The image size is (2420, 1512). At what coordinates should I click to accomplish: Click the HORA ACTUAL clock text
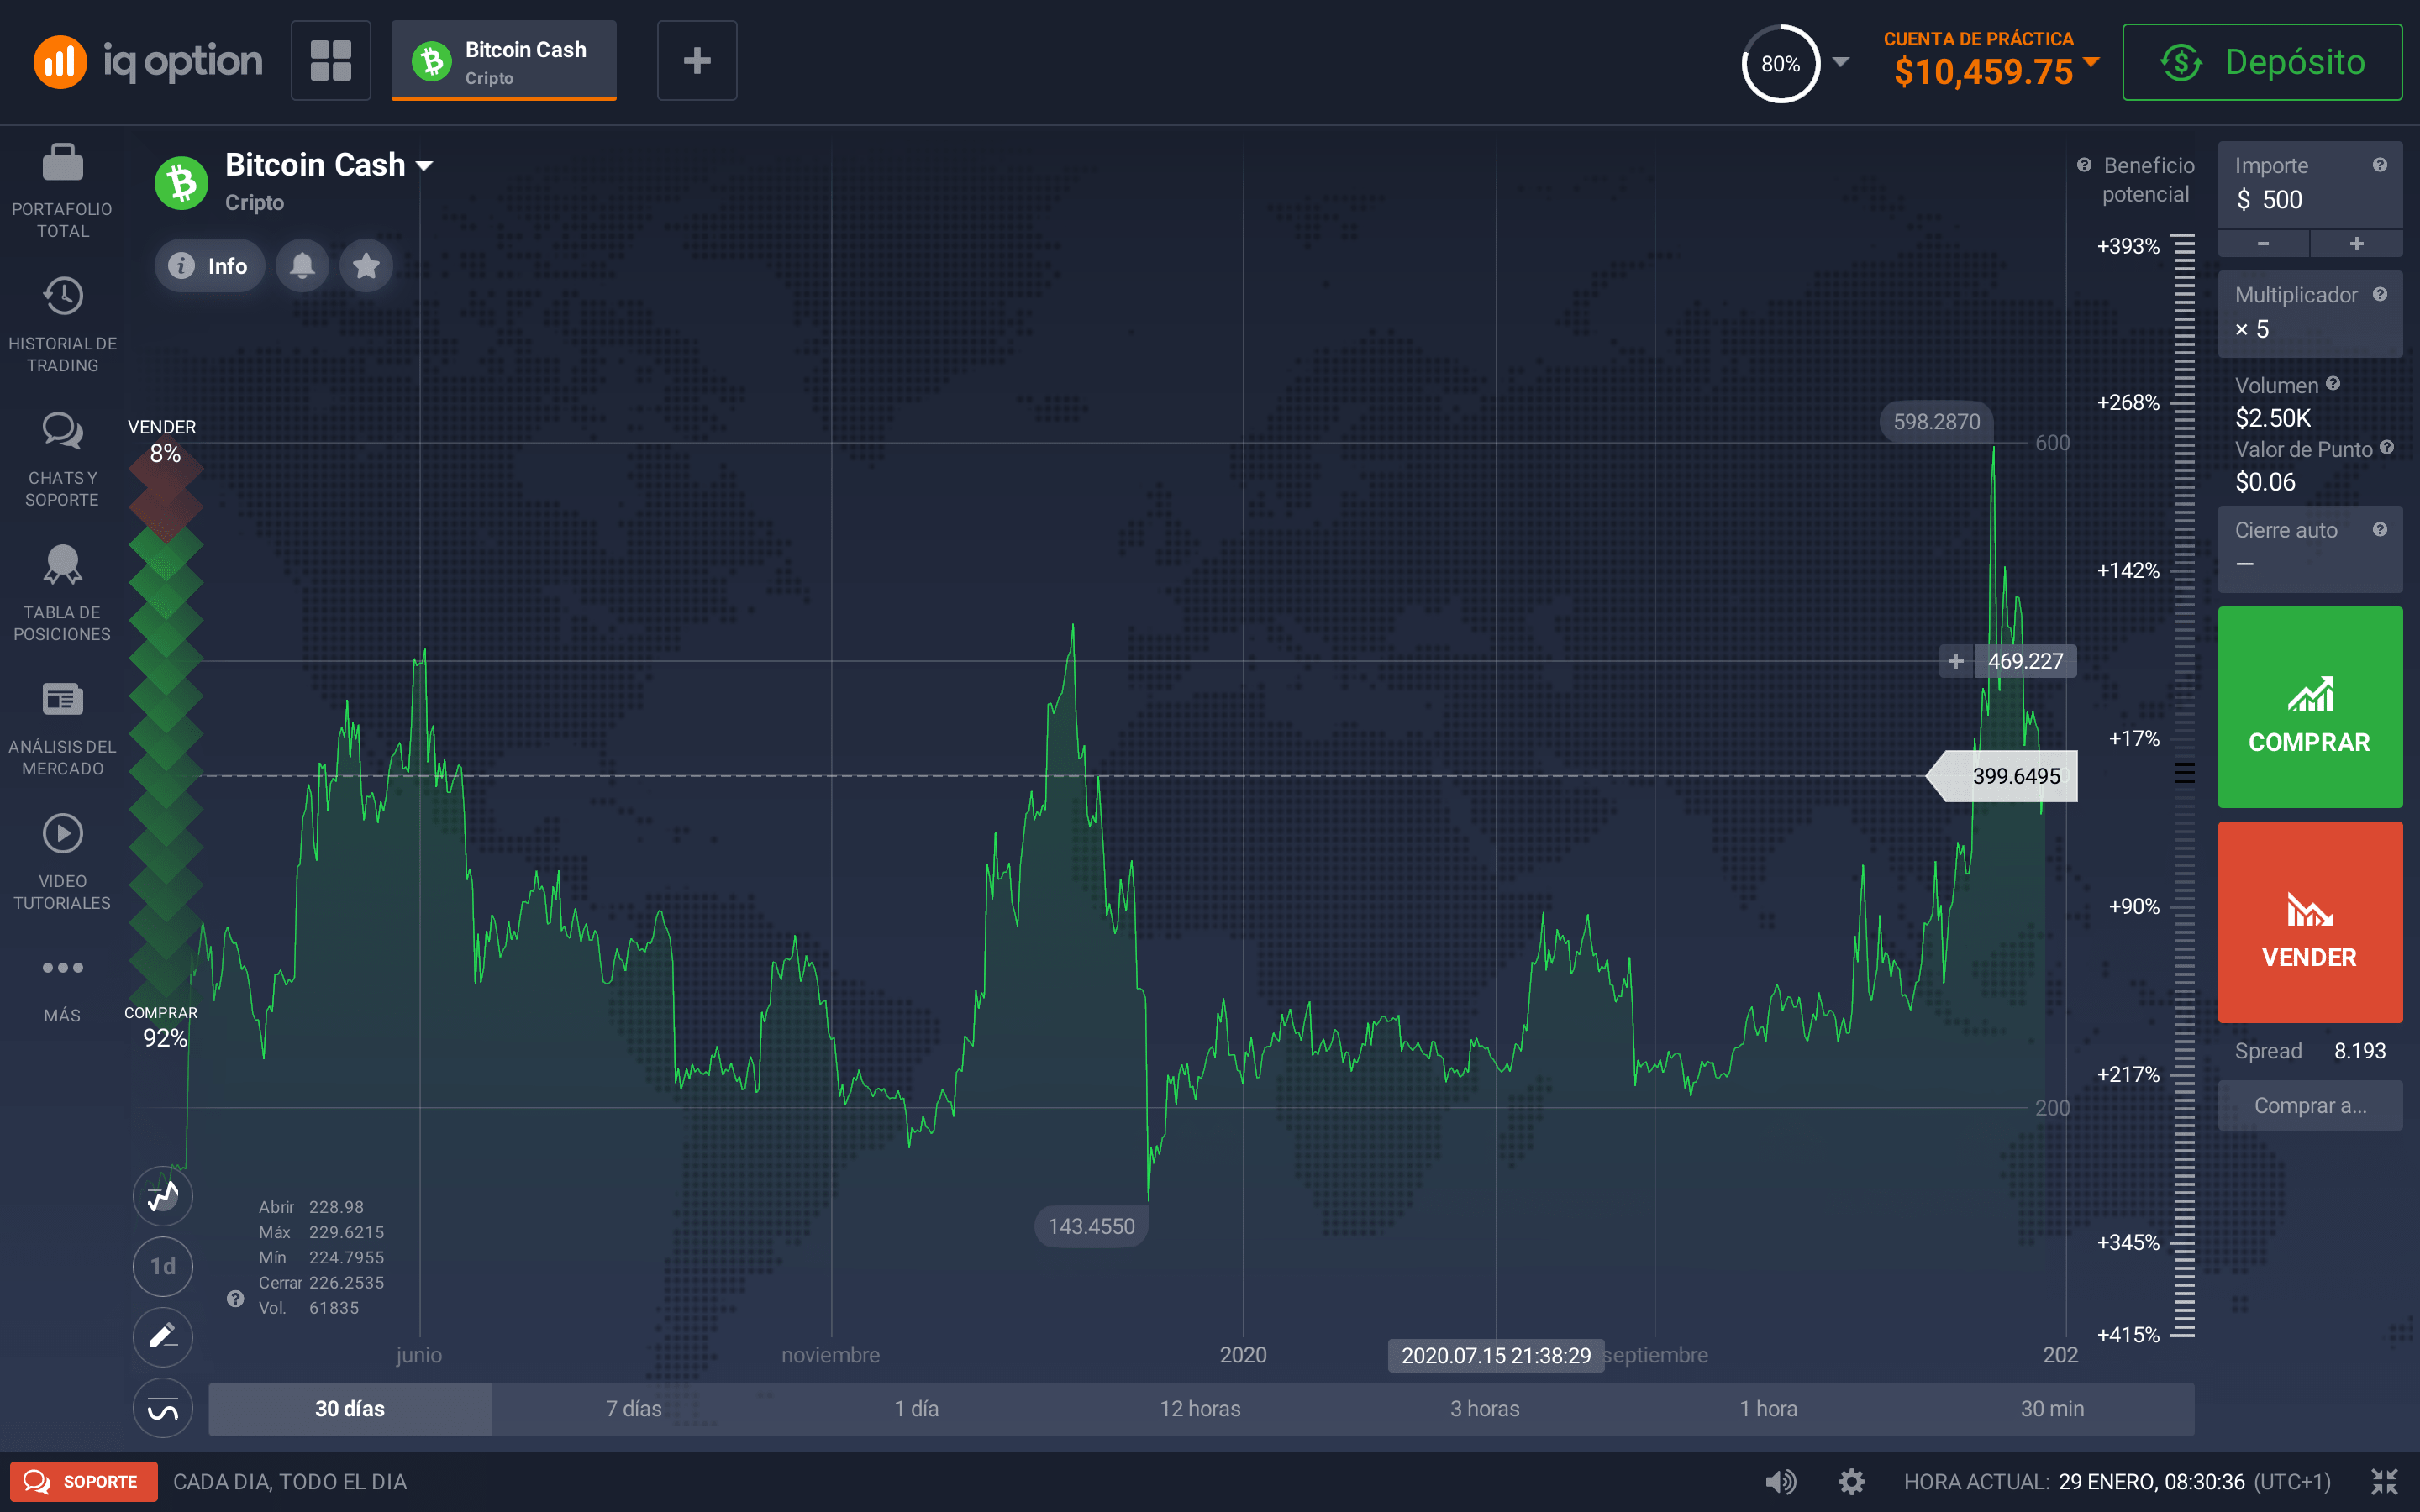(2117, 1481)
